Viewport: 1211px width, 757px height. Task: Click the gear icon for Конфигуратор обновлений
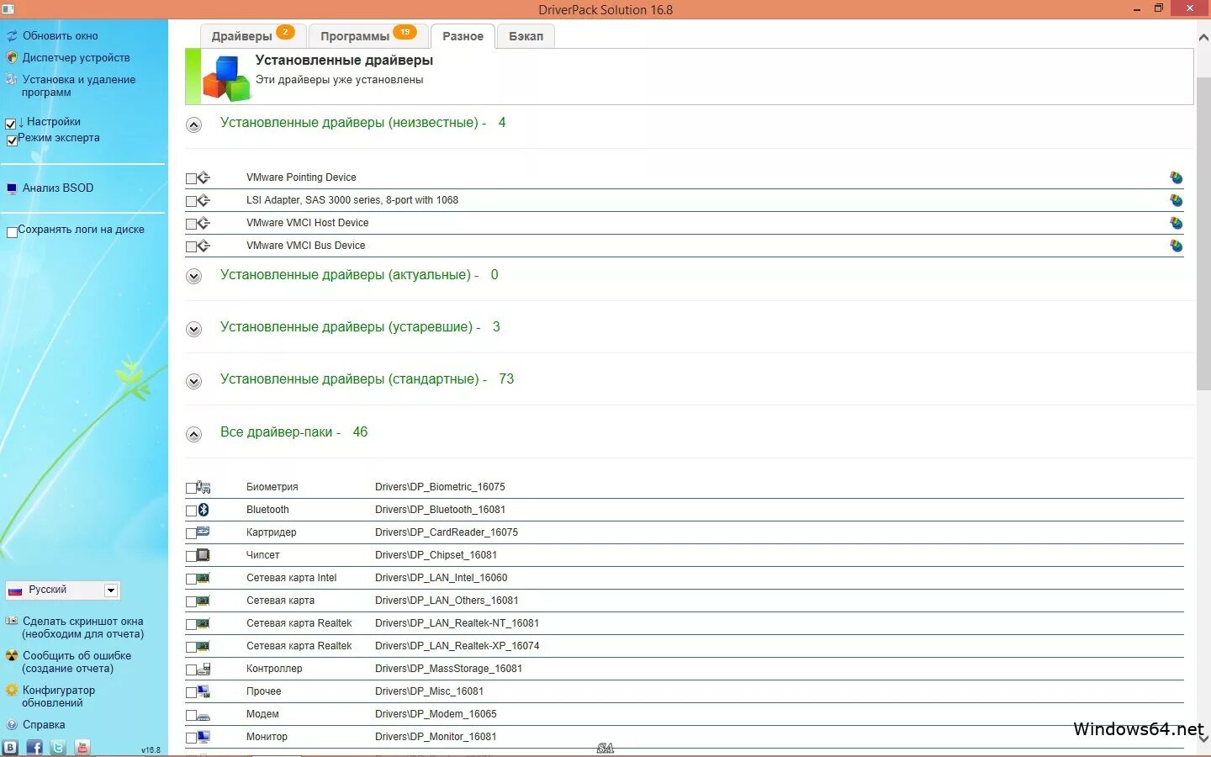point(12,690)
